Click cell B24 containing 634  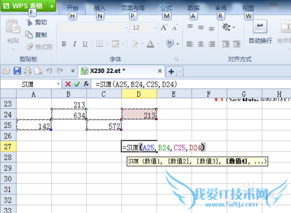click(x=69, y=114)
